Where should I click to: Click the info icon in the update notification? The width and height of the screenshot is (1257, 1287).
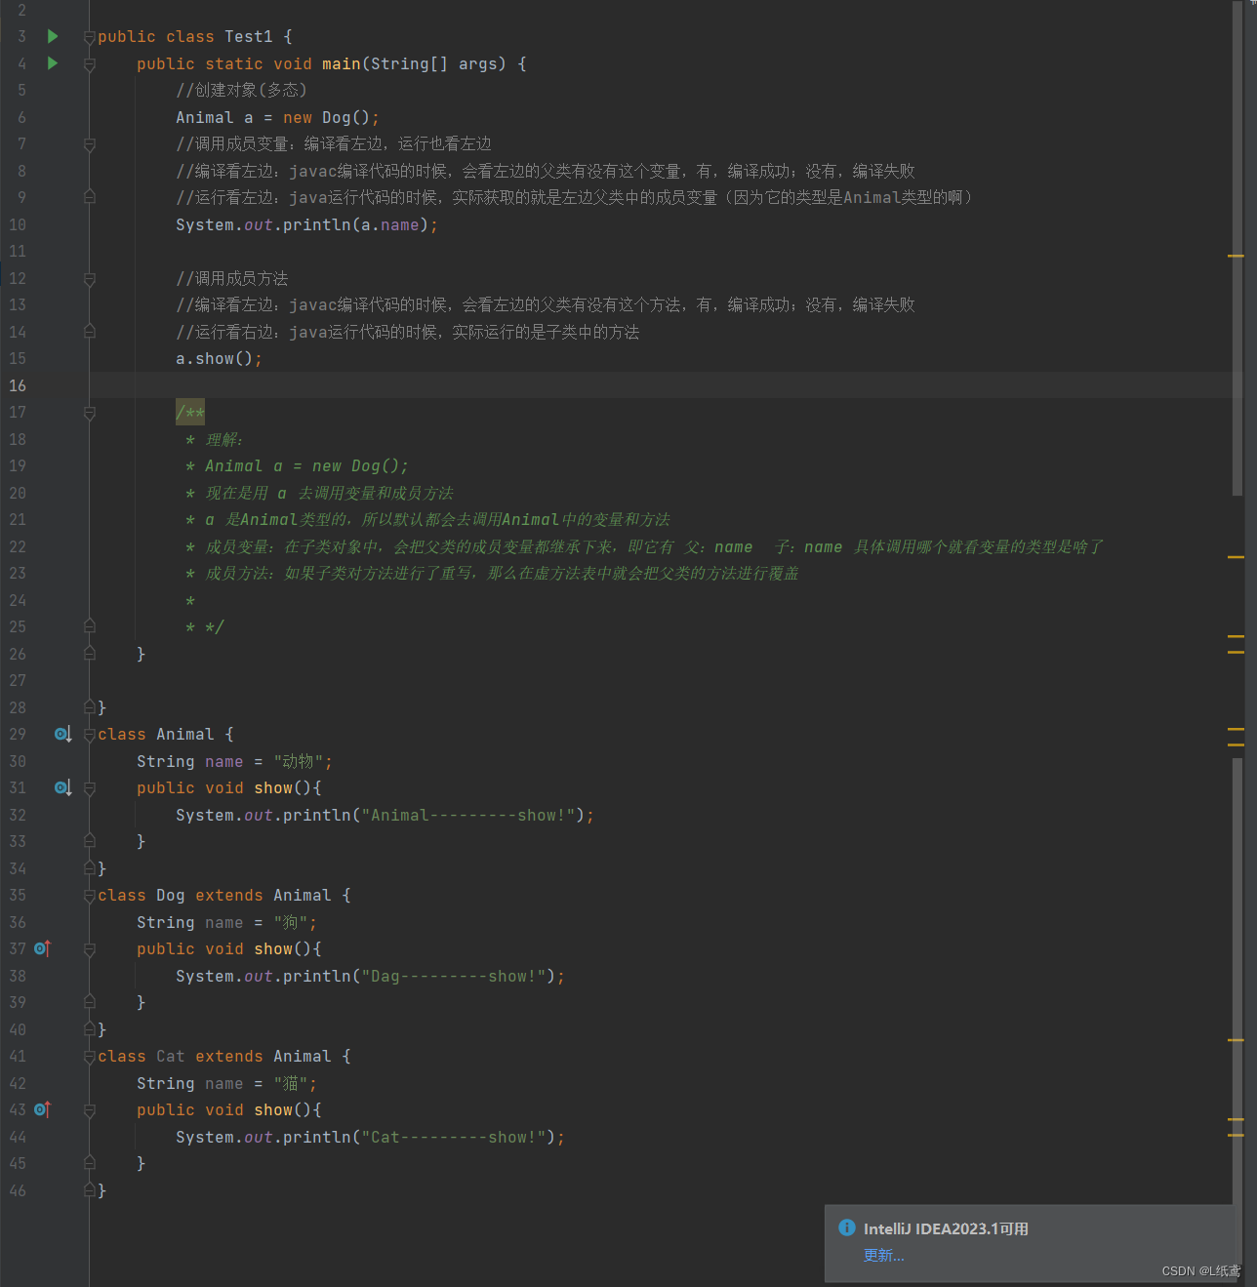click(x=847, y=1227)
